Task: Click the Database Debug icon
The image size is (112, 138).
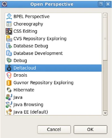Action: (x=9, y=46)
